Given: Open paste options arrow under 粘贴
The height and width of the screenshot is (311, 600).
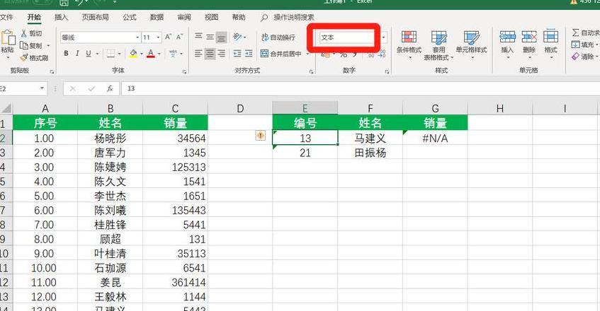Looking at the screenshot, I should click(8, 58).
